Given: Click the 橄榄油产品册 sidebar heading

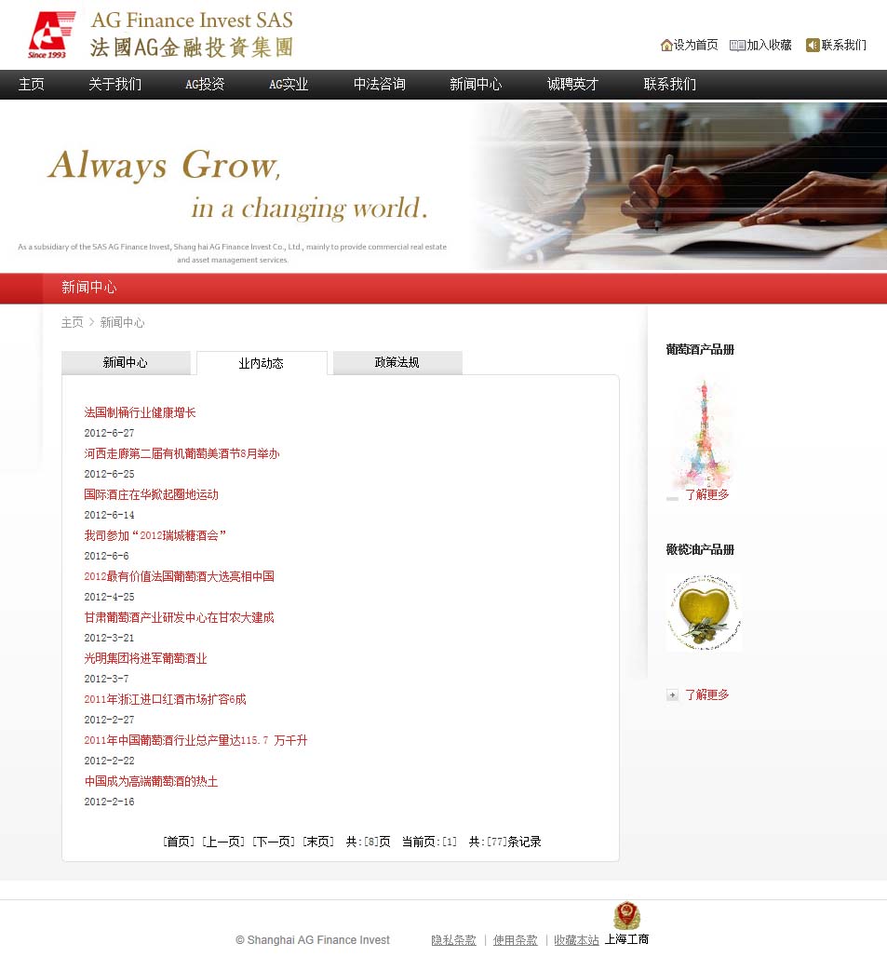Looking at the screenshot, I should coord(700,549).
